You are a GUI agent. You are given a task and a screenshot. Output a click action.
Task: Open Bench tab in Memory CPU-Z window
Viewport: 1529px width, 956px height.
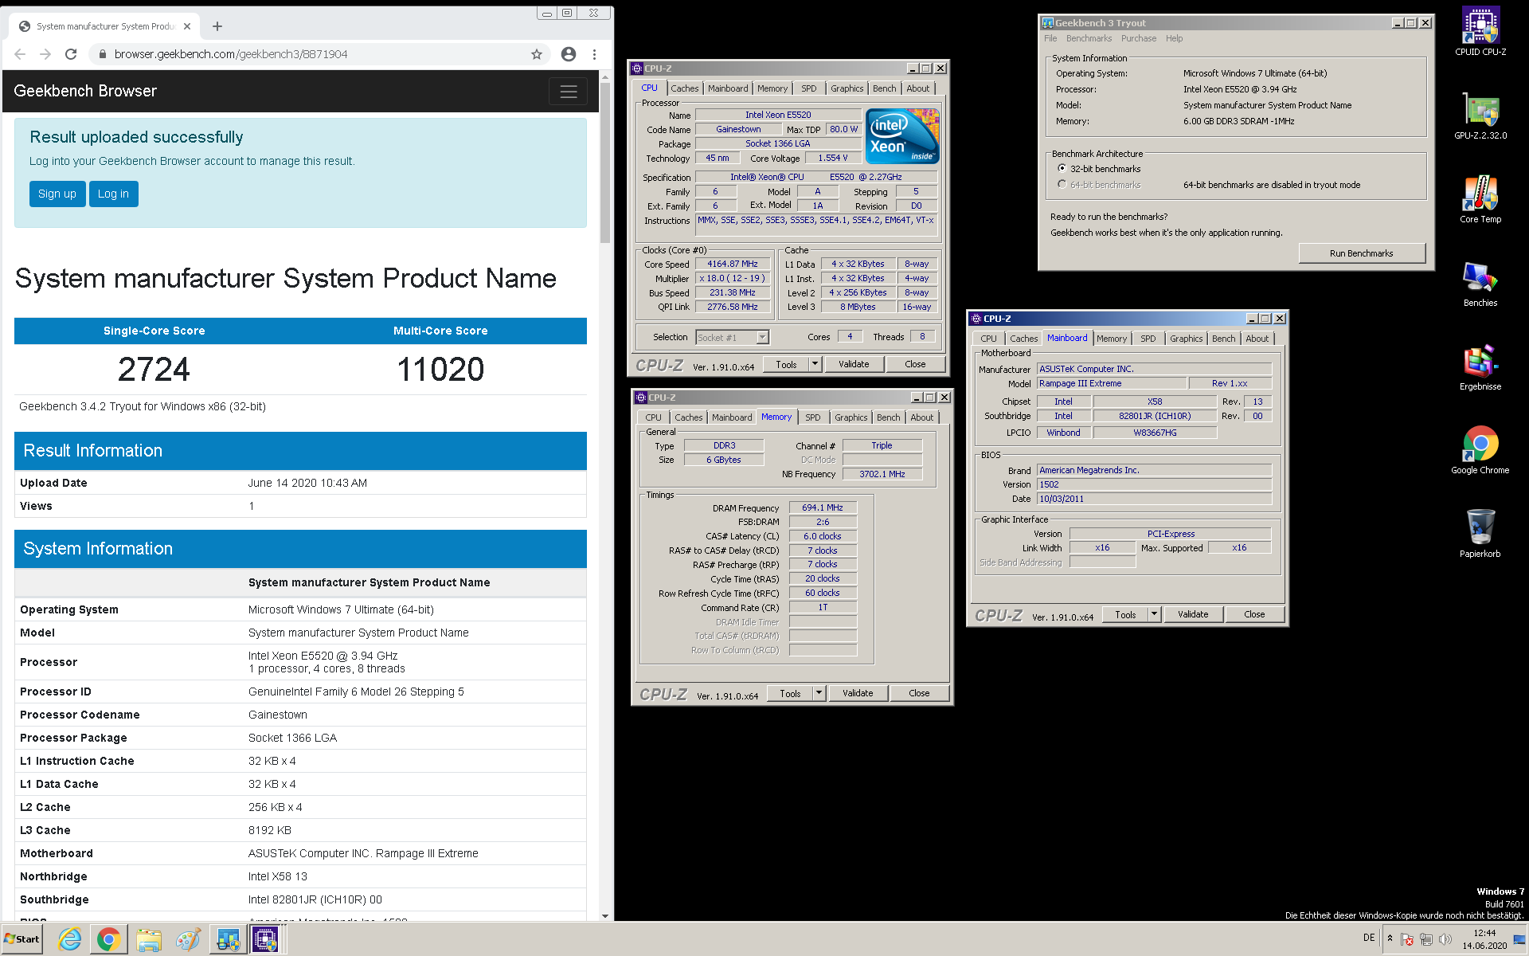888,417
